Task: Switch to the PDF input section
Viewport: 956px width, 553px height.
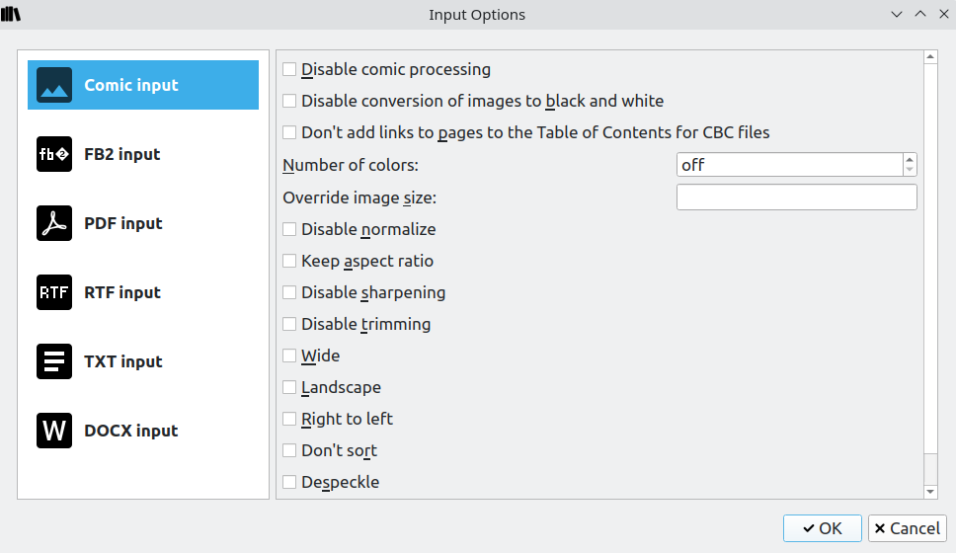Action: [122, 223]
